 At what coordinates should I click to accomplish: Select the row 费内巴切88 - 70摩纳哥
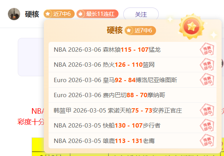[x=133, y=95]
